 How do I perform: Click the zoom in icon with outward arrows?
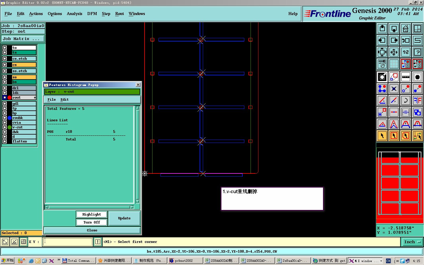(382, 52)
